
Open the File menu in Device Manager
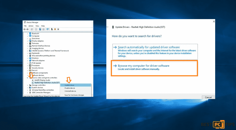tap(25, 26)
